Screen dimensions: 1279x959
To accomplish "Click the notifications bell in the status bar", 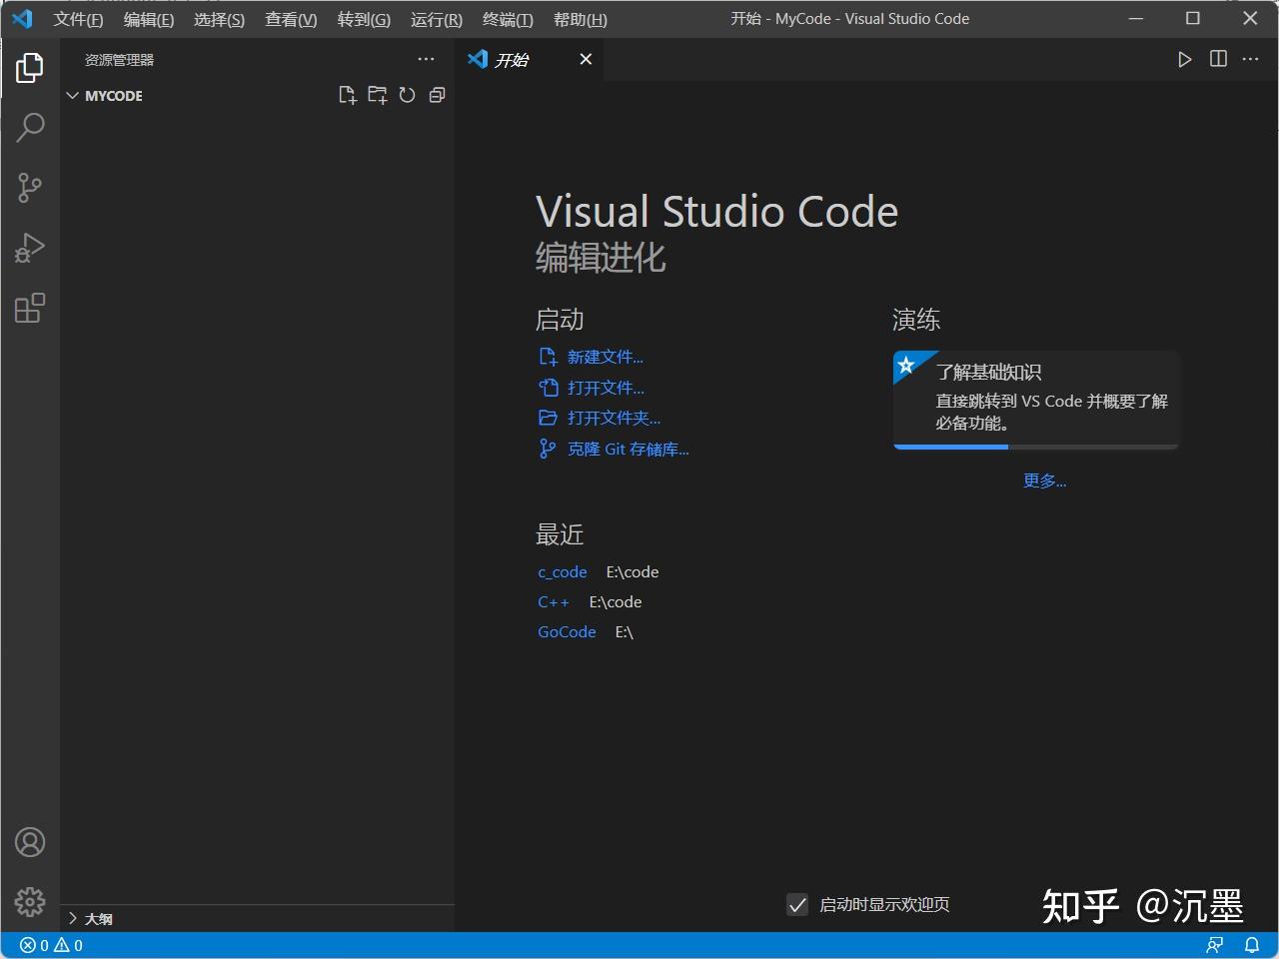I will tap(1252, 944).
